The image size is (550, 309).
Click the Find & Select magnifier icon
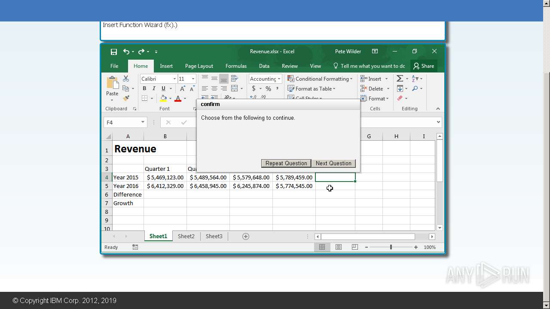click(x=415, y=88)
